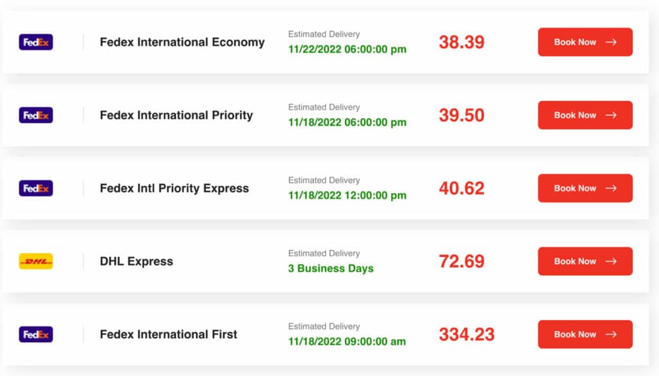Click the Fedex International Economy service name
The width and height of the screenshot is (659, 376).
coord(182,42)
